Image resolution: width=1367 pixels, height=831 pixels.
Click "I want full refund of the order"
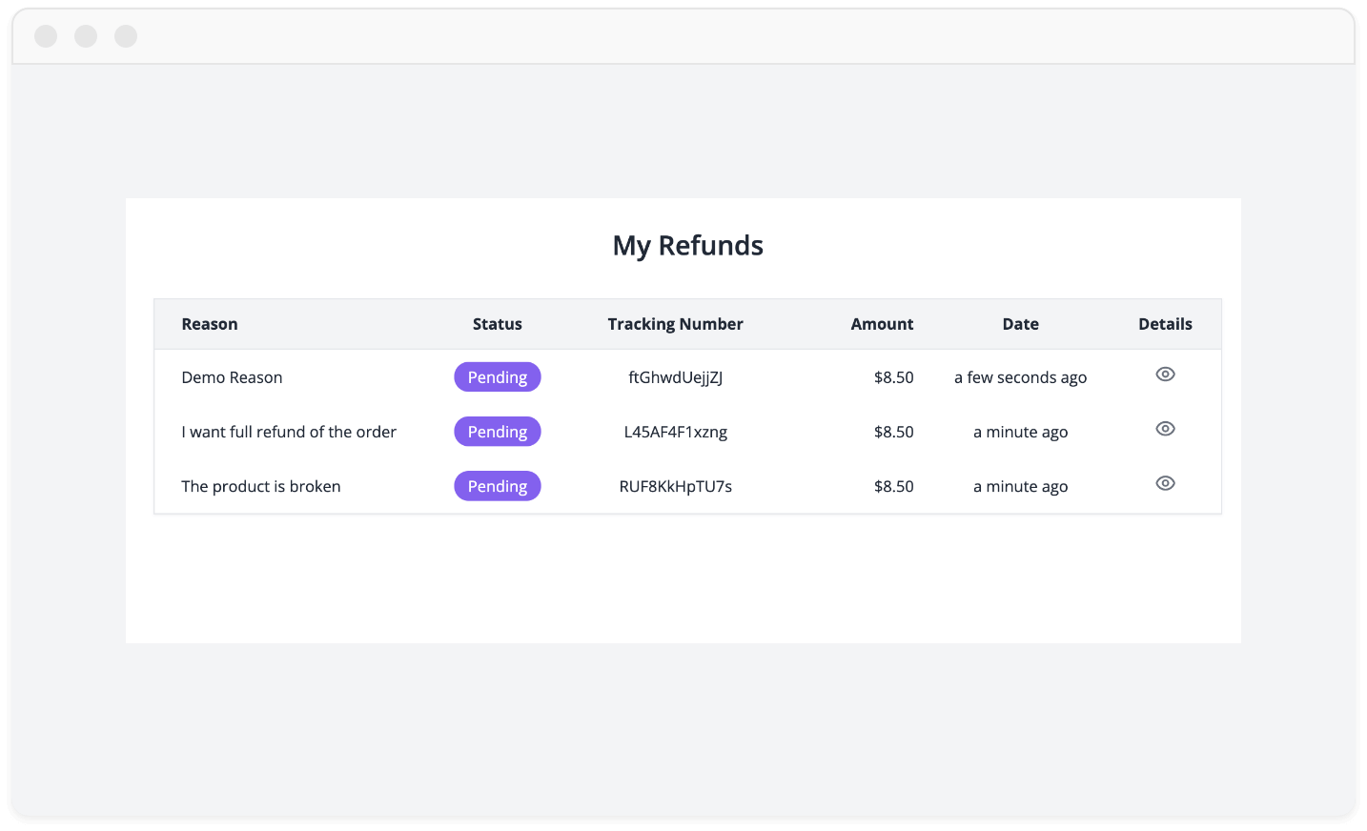pyautogui.click(x=289, y=432)
